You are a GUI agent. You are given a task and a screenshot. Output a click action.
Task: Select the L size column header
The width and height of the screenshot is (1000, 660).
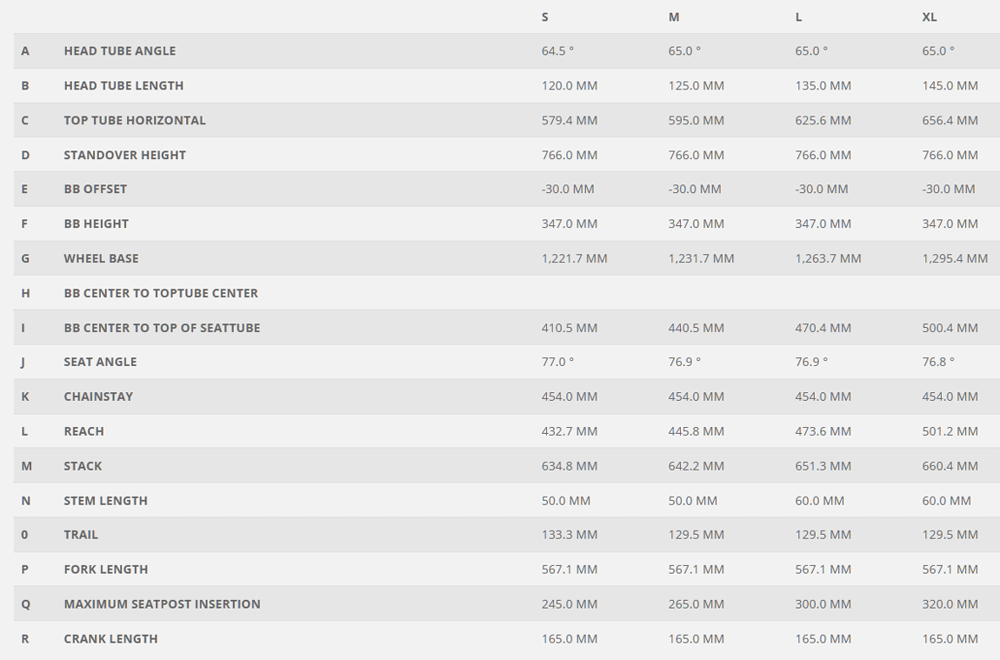[798, 17]
